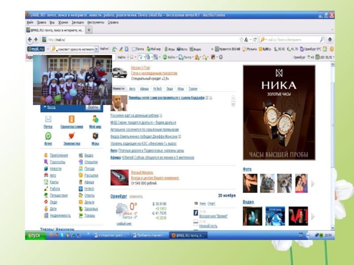Switch to the Авто news tab

tap(132, 89)
